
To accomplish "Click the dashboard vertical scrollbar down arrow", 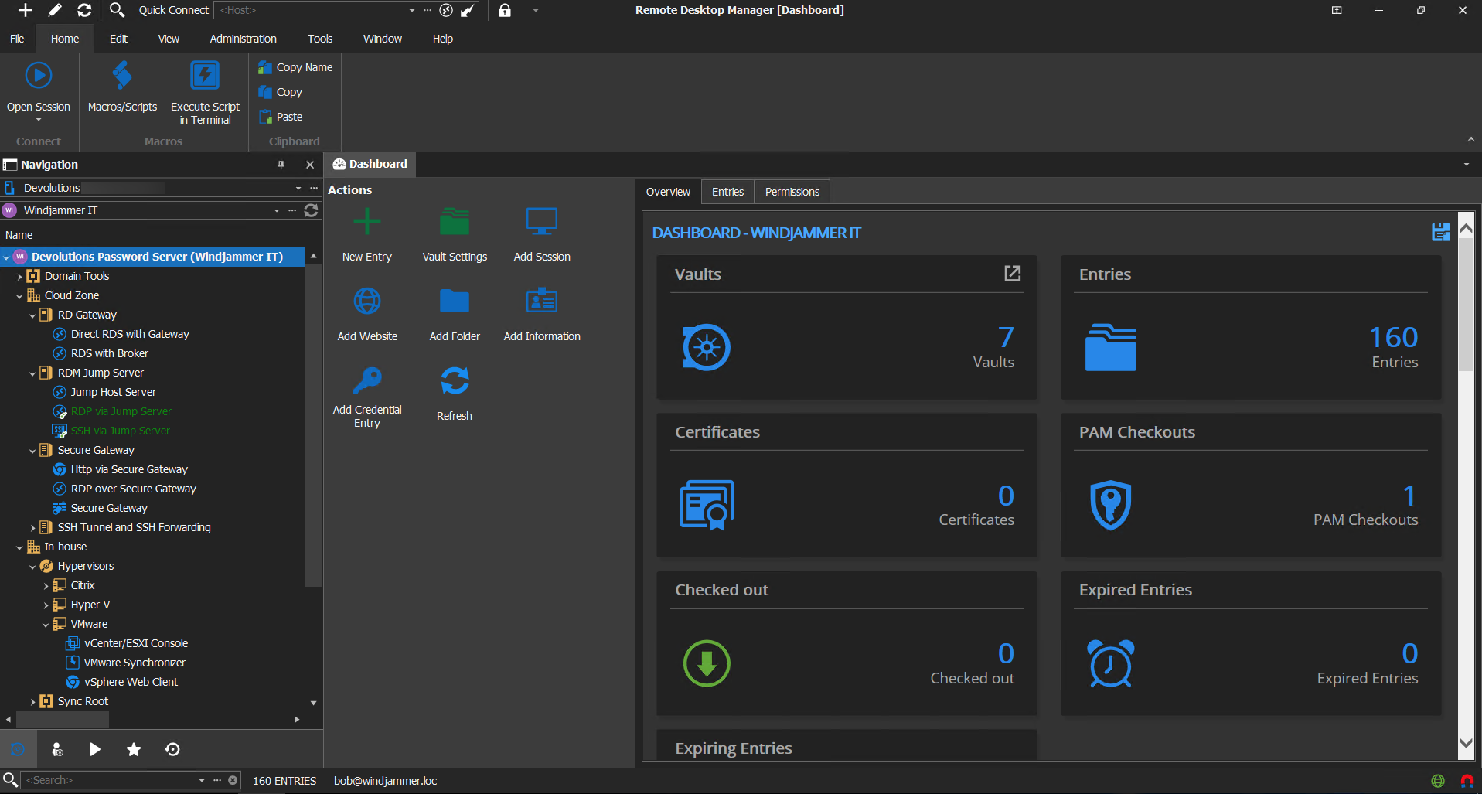I will 1466,742.
